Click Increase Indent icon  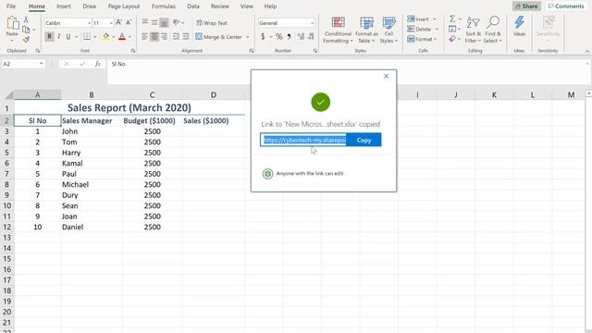pos(186,37)
